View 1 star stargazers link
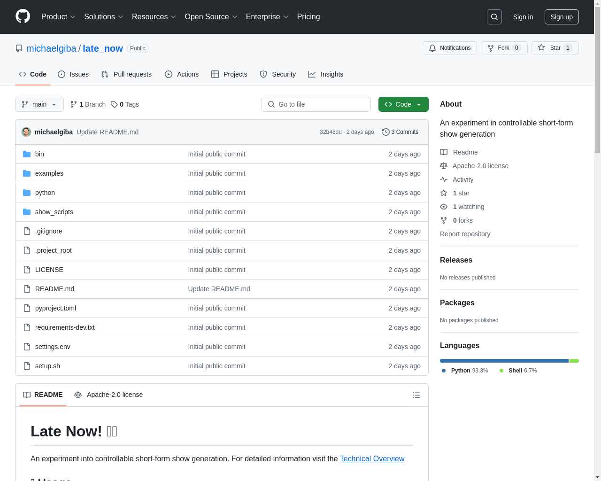 pyautogui.click(x=455, y=193)
